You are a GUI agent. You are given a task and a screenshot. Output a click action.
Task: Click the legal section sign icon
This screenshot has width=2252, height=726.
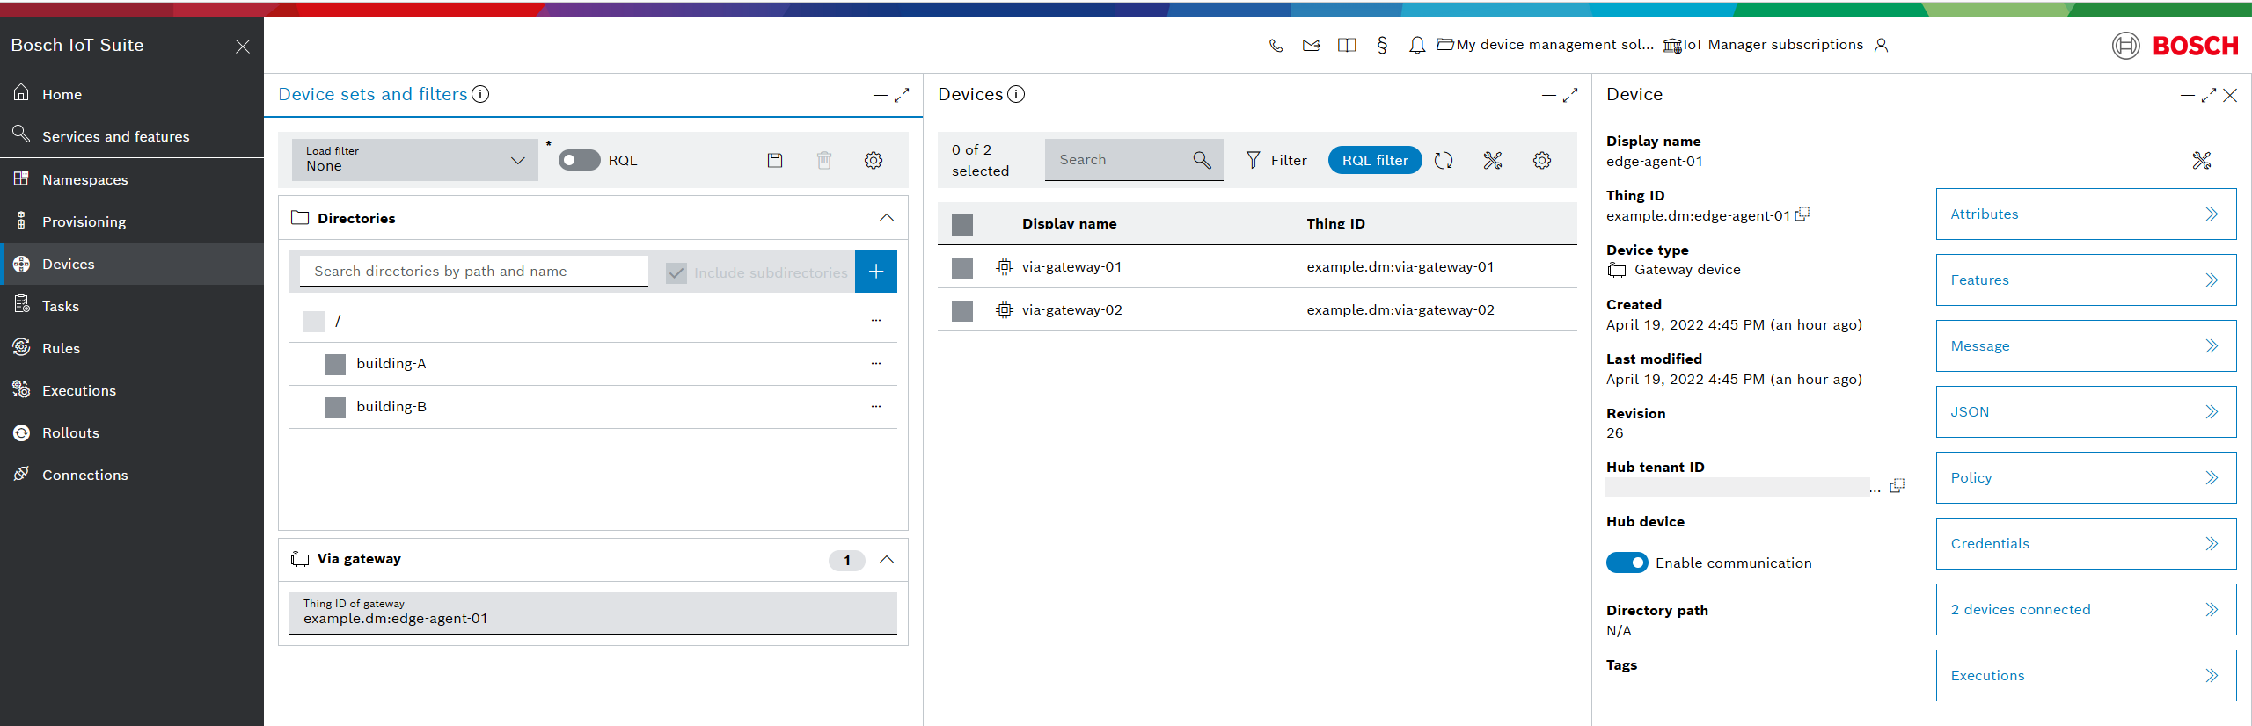[1382, 46]
